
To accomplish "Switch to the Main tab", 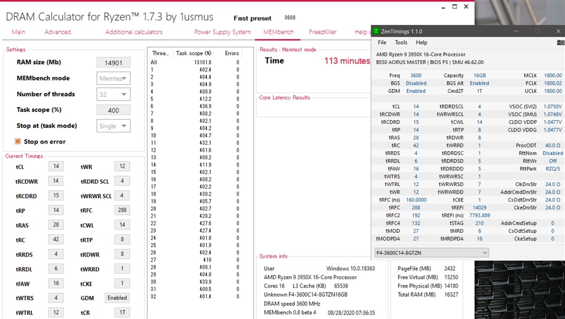I will (18, 31).
